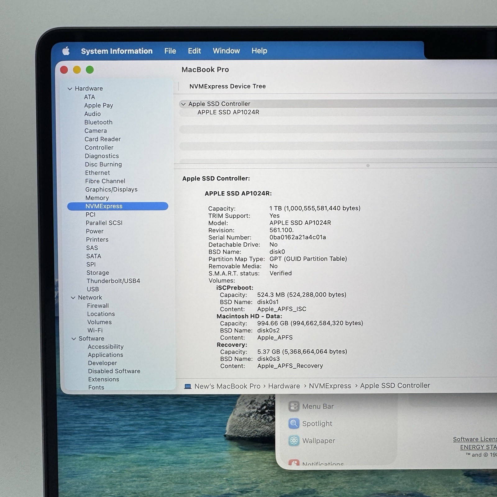Select Apple Pay in the sidebar
Screen dimensions: 497x497
pos(98,105)
